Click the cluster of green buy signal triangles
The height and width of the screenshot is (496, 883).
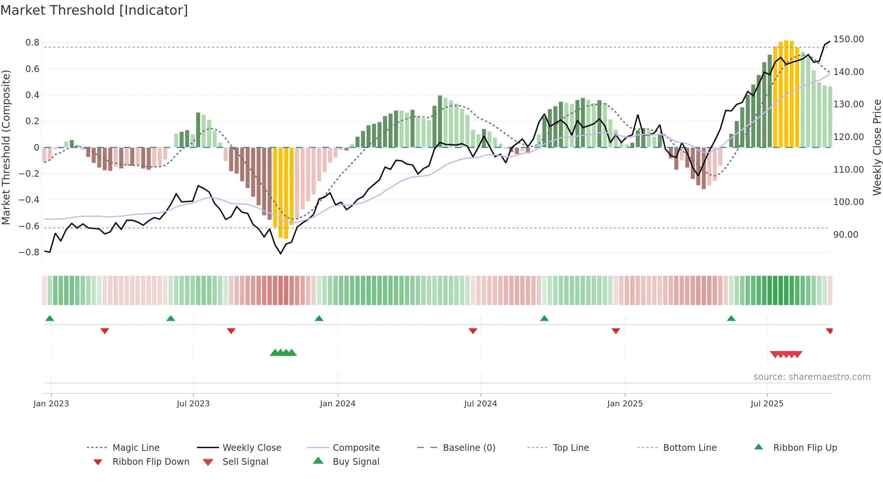coord(283,352)
